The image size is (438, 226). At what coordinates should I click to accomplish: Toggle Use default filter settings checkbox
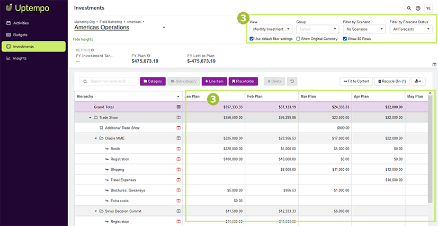pyautogui.click(x=252, y=39)
